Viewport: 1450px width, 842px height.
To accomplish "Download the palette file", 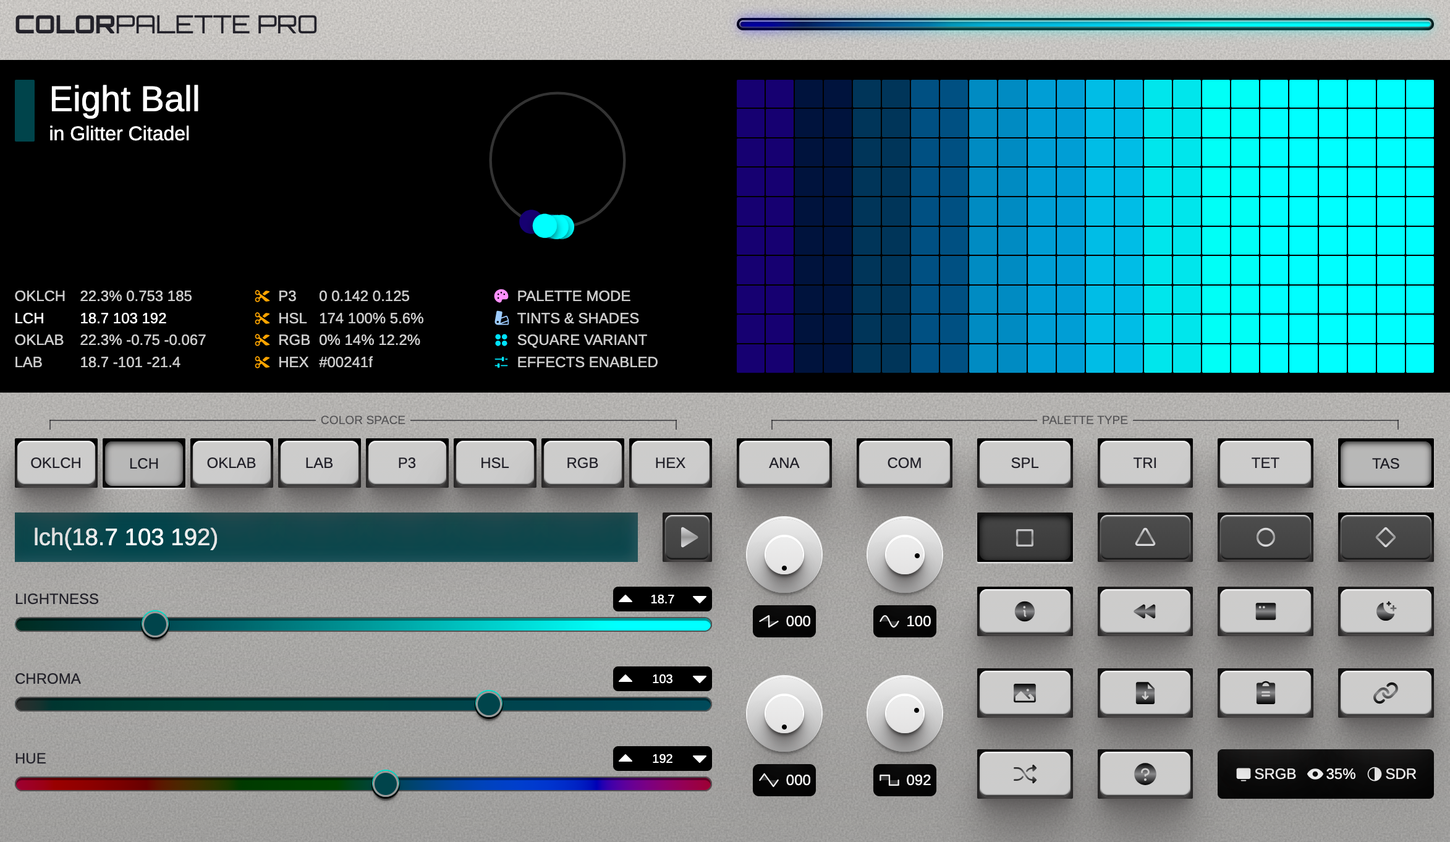I will pos(1145,694).
